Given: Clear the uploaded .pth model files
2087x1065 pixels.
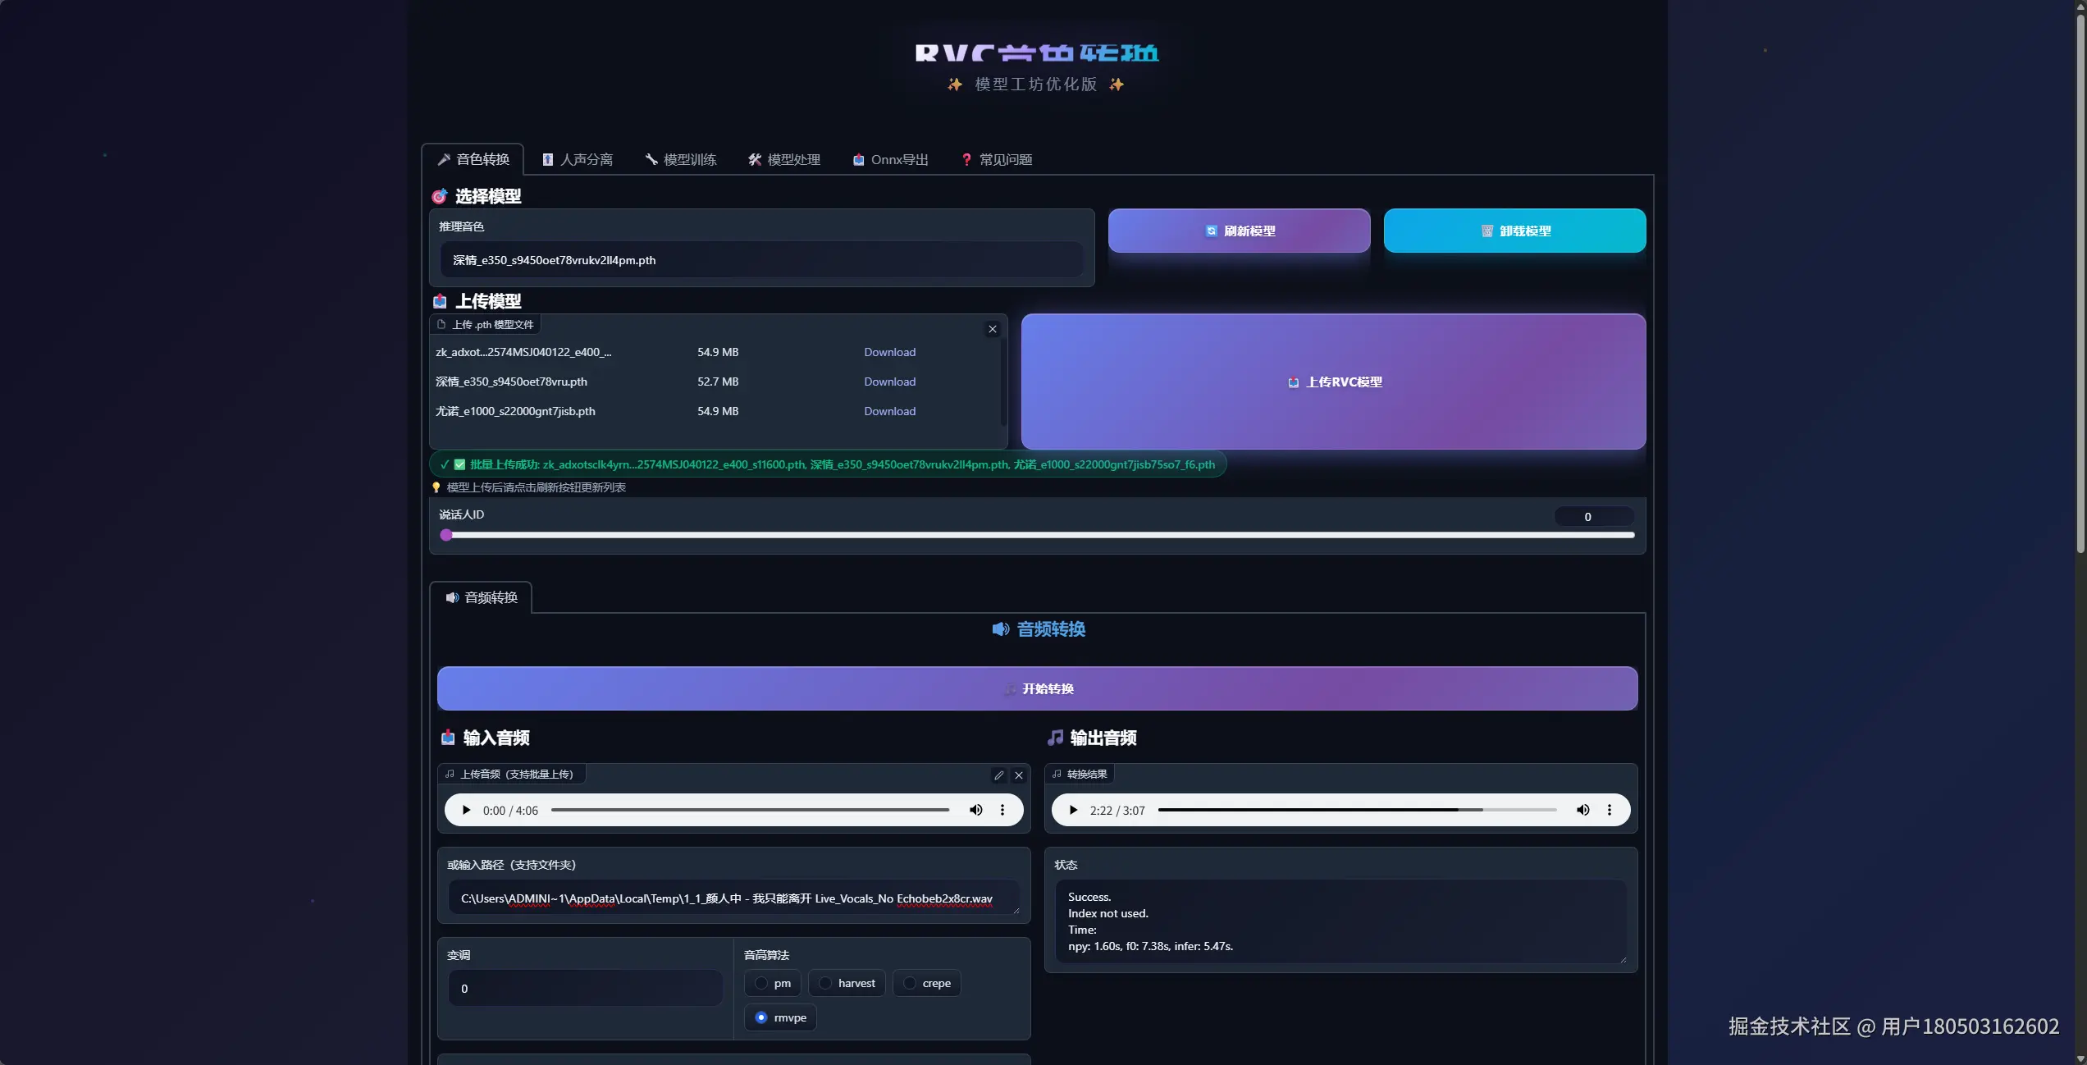Looking at the screenshot, I should 992,329.
